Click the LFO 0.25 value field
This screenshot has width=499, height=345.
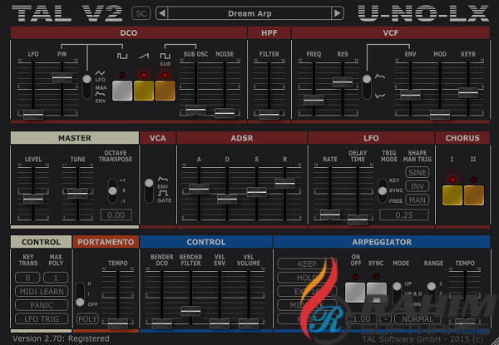click(x=404, y=215)
